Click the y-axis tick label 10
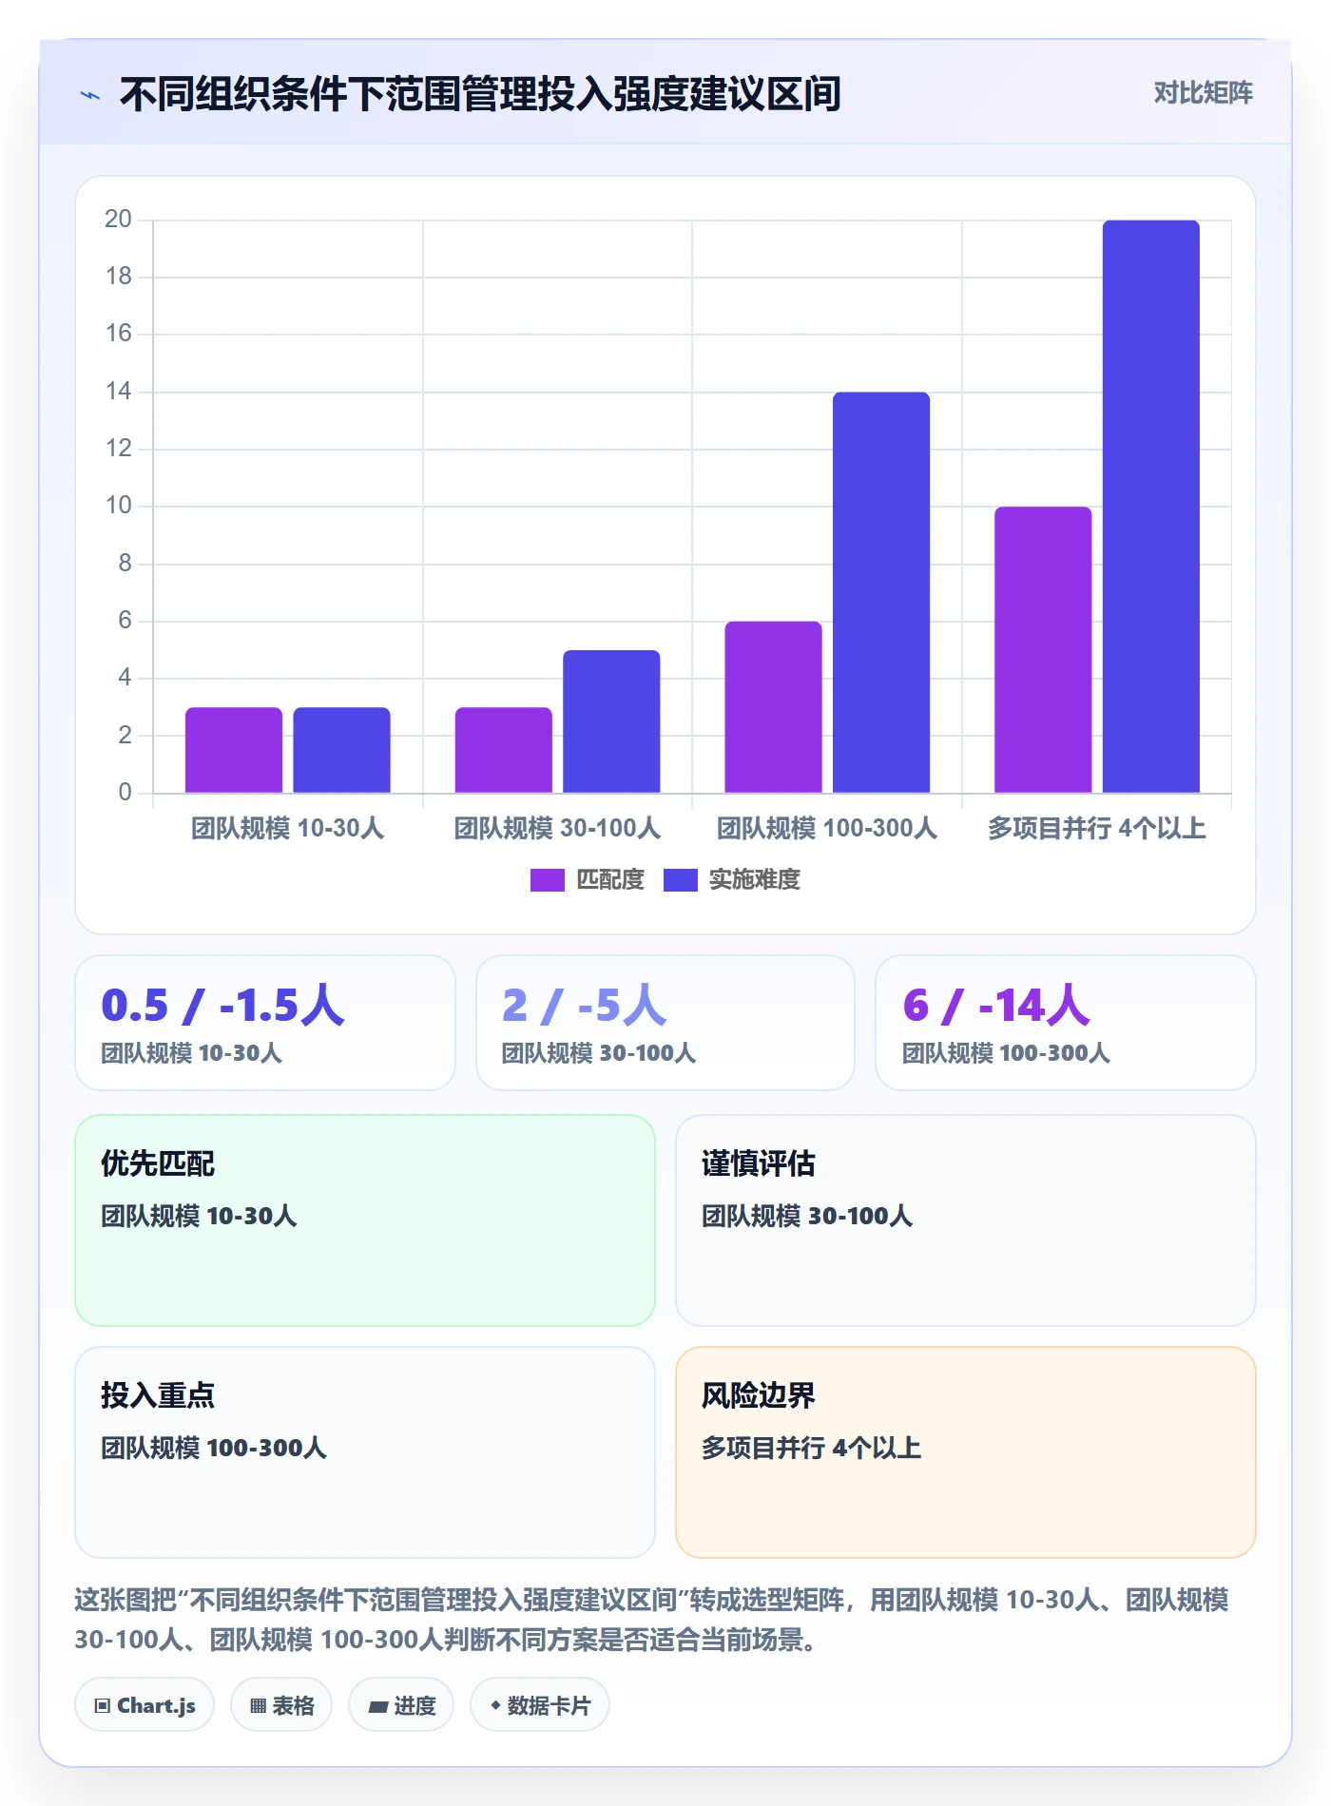The width and height of the screenshot is (1331, 1806). tap(119, 506)
